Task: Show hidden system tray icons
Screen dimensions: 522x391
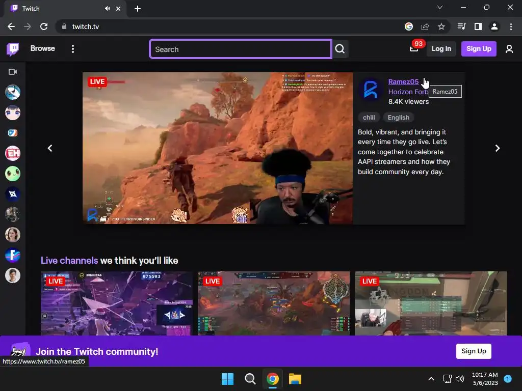Action: click(431, 379)
